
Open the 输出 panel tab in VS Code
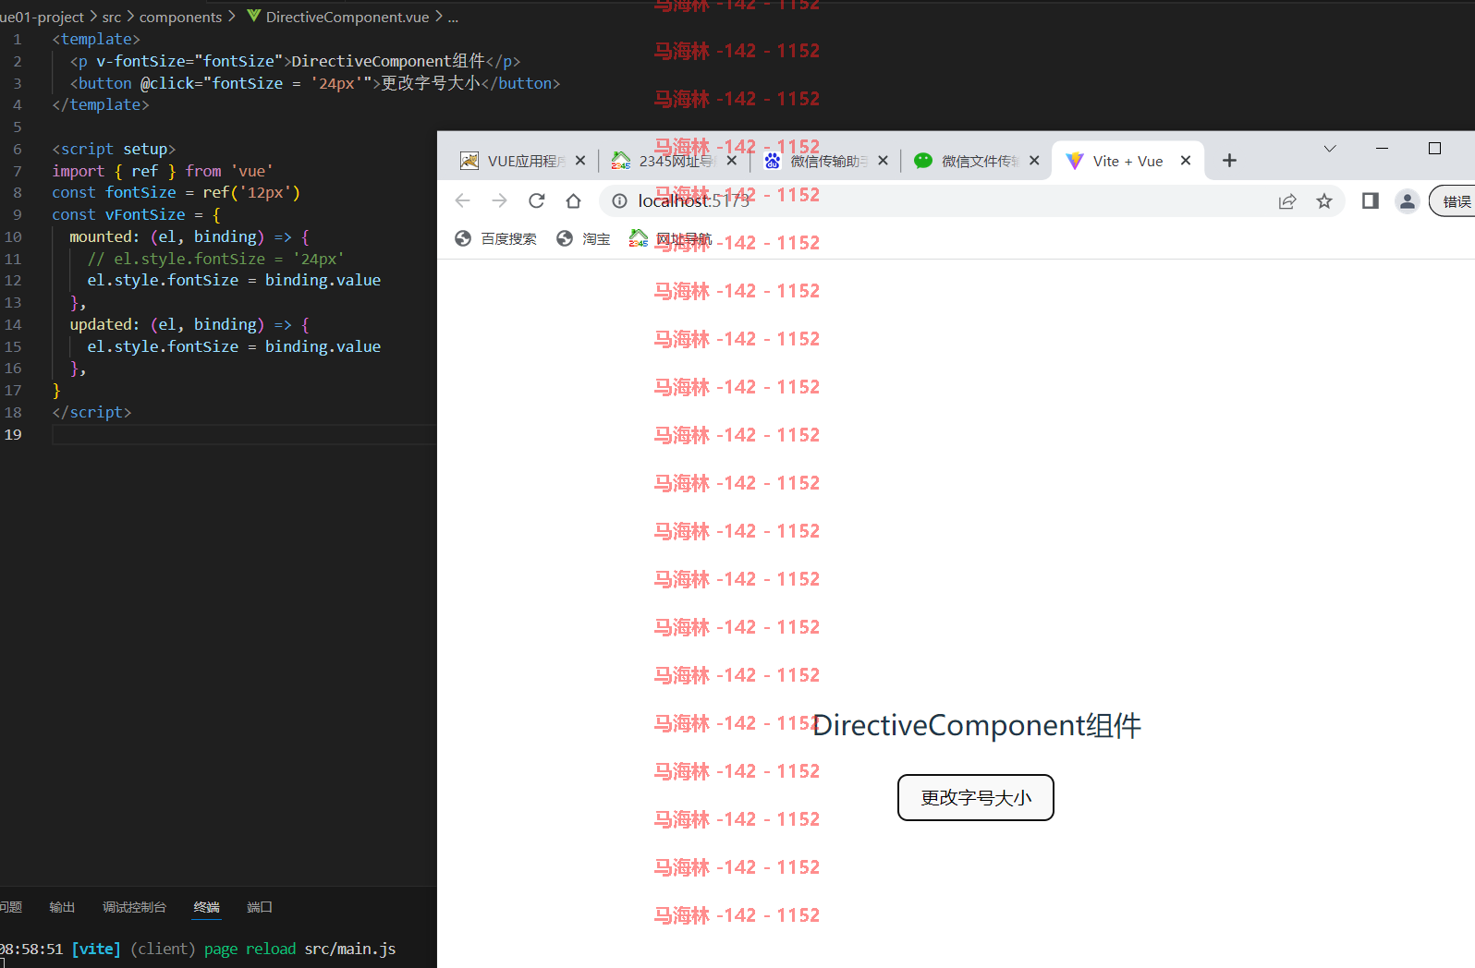(x=62, y=907)
